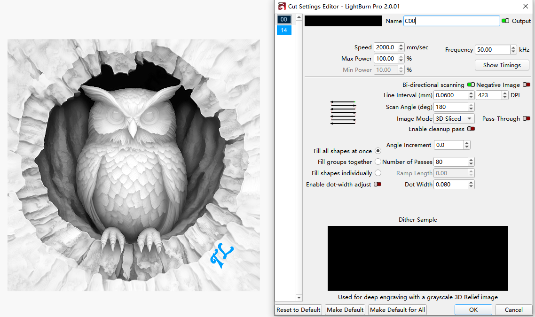Open the Image Mode dropdown
Image resolution: width=535 pixels, height=317 pixels.
(454, 119)
